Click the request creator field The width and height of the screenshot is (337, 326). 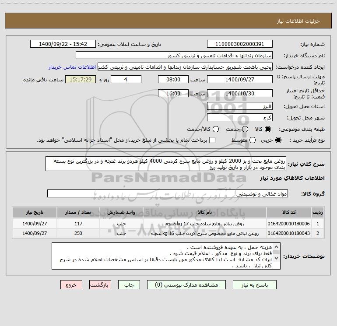185,67
